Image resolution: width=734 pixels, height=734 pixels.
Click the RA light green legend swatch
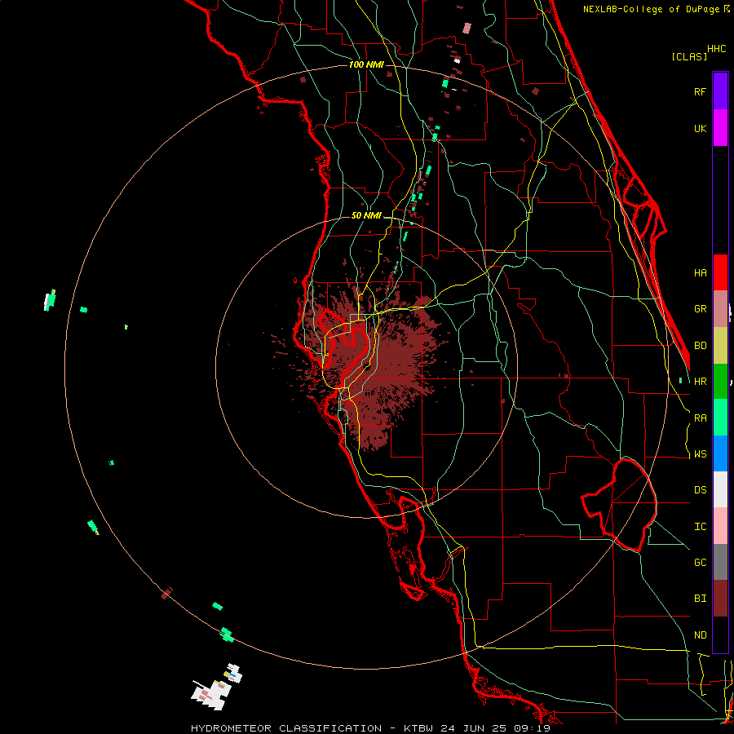(x=720, y=418)
